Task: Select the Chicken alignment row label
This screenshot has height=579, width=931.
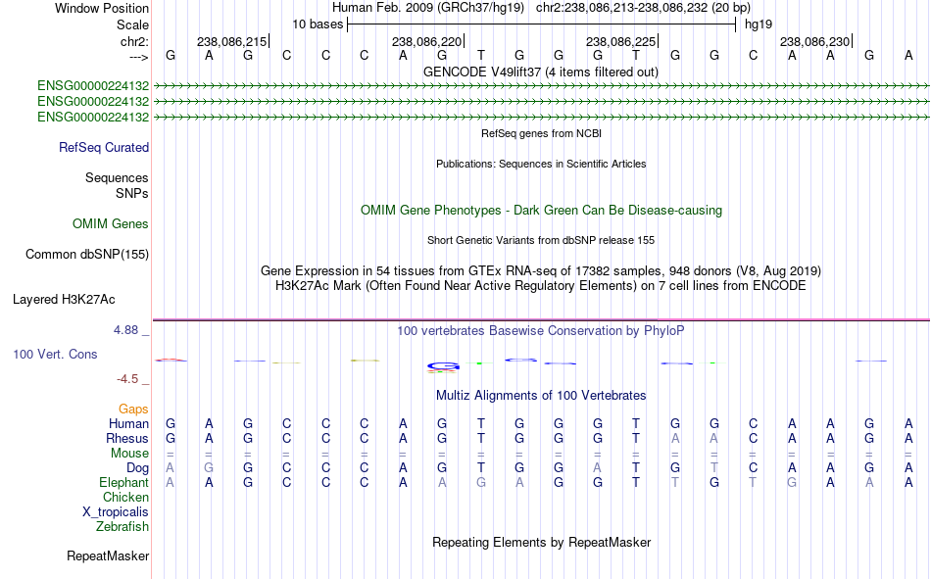Action: 125,497
